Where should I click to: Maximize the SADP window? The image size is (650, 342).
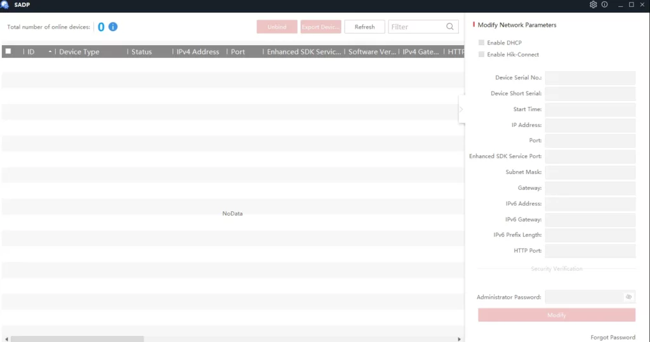point(632,4)
